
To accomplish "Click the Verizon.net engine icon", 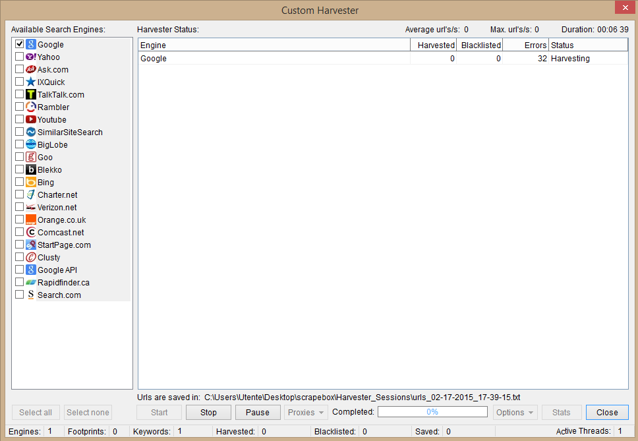I will point(31,207).
